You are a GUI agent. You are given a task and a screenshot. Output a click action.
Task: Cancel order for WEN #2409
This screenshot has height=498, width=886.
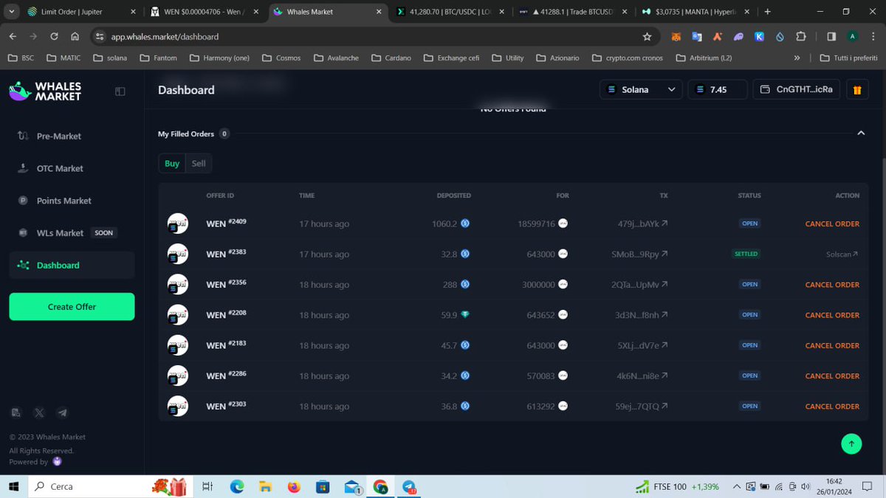(x=832, y=224)
